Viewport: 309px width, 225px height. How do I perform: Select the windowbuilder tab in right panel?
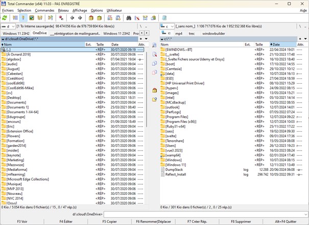220,33
